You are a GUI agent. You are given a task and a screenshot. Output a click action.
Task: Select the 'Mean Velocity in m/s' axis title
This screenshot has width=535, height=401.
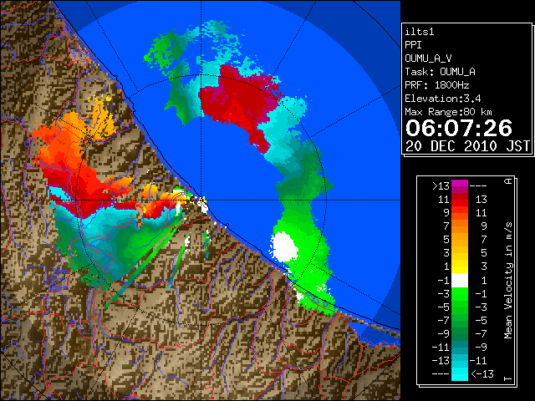pos(508,280)
